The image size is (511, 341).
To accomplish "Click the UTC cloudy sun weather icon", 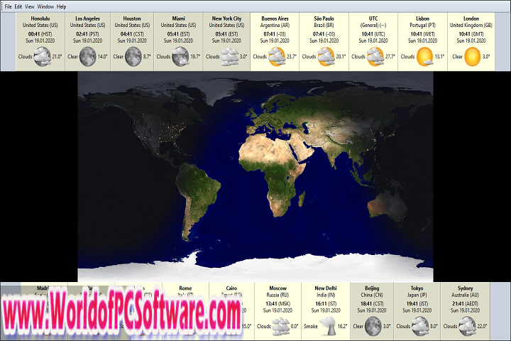I will (375, 56).
